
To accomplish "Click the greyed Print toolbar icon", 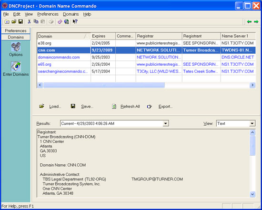I will point(51,22).
